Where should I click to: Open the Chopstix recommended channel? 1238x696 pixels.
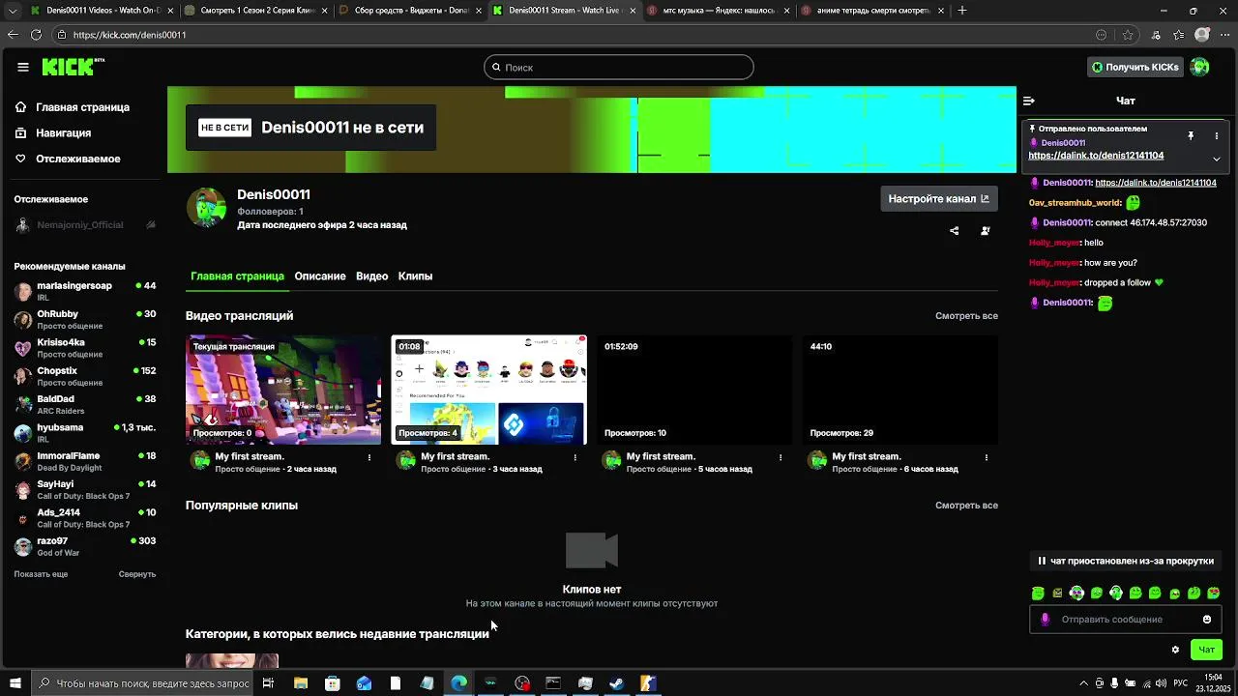pos(84,376)
